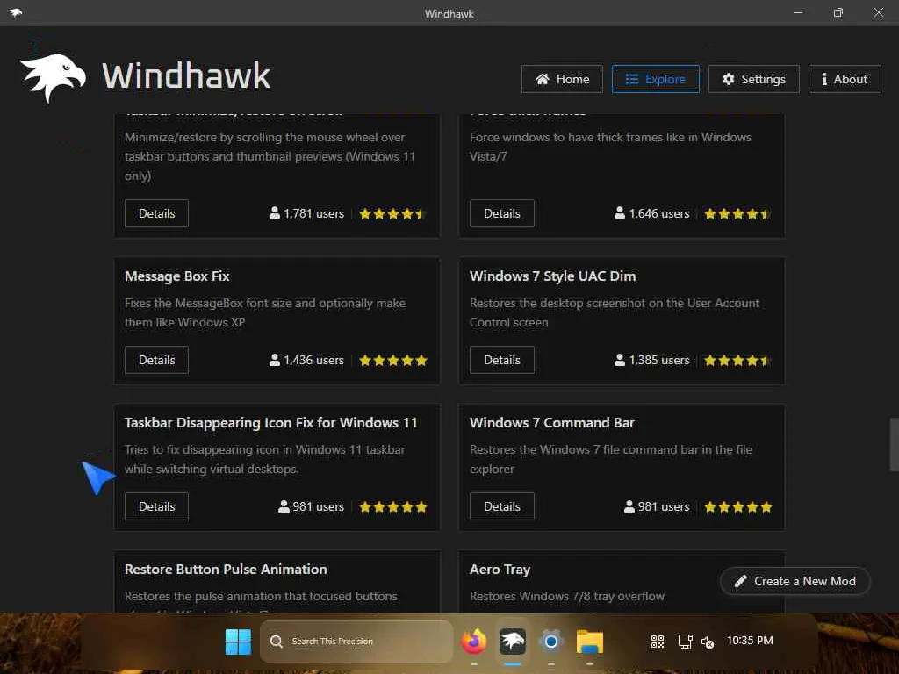Open File Explorer from the taskbar
Image resolution: width=899 pixels, height=674 pixels.
[590, 642]
